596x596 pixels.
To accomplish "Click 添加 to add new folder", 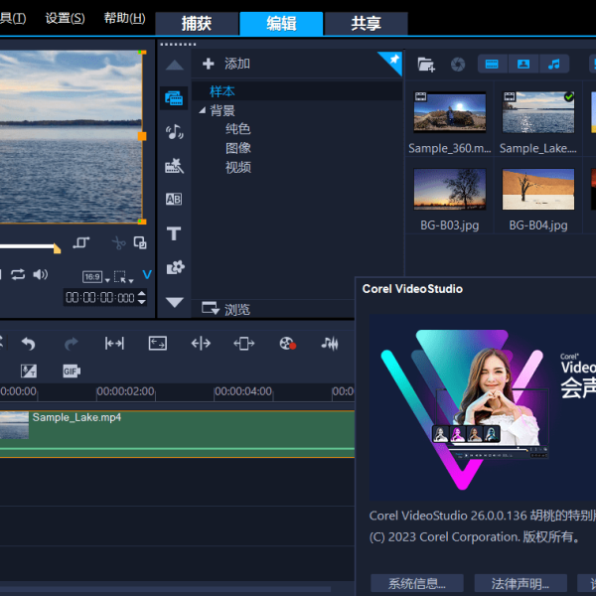I will (226, 64).
